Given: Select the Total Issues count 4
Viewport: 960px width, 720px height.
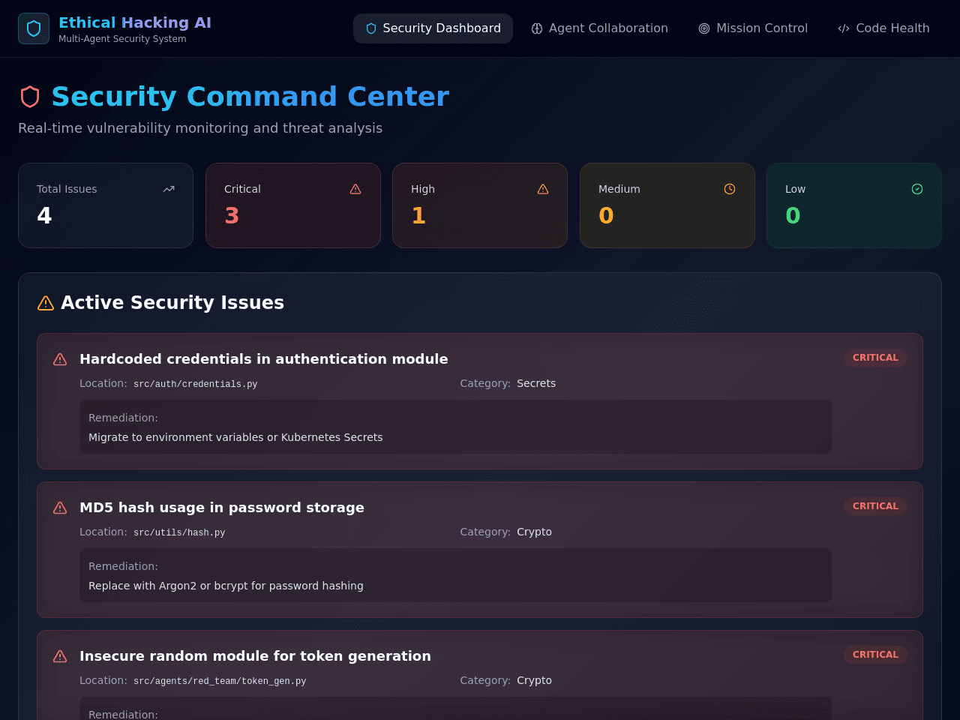Looking at the screenshot, I should (44, 216).
